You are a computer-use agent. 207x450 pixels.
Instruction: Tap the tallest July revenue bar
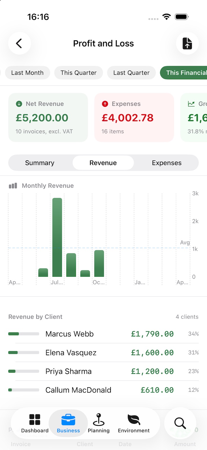(57, 237)
